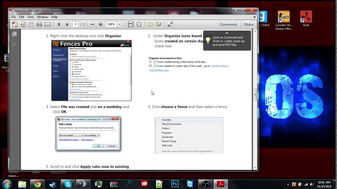The image size is (337, 189).
Task: Close the document with the menu-bar X
Action: click(254, 17)
